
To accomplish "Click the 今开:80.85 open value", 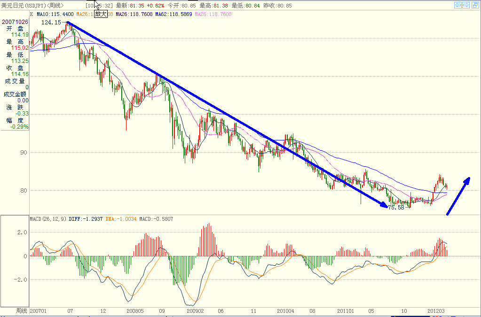I will [x=181, y=6].
